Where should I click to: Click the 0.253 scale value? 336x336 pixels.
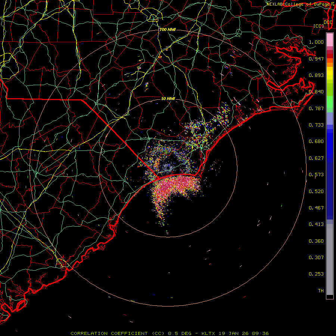316,274
